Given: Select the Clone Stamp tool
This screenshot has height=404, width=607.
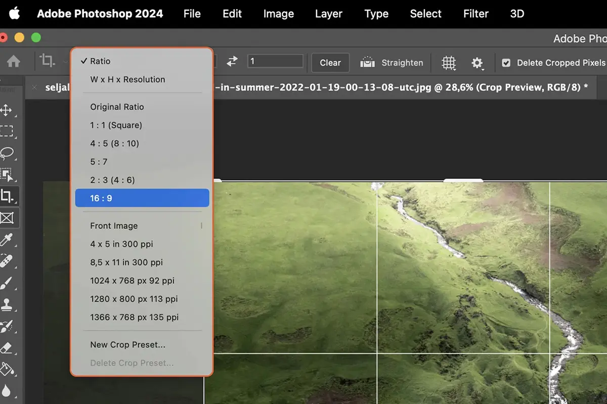Looking at the screenshot, I should point(10,305).
